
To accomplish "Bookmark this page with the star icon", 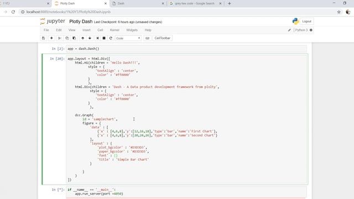I will (339, 12).
